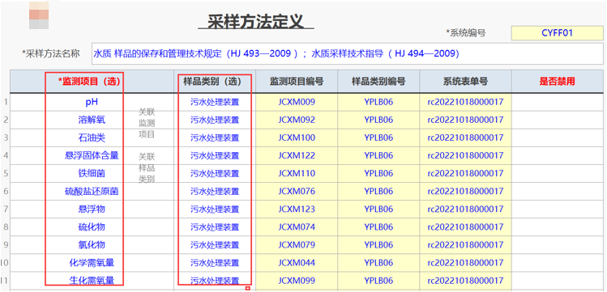Toggle 是否禁用 cell for row 1

(557, 102)
